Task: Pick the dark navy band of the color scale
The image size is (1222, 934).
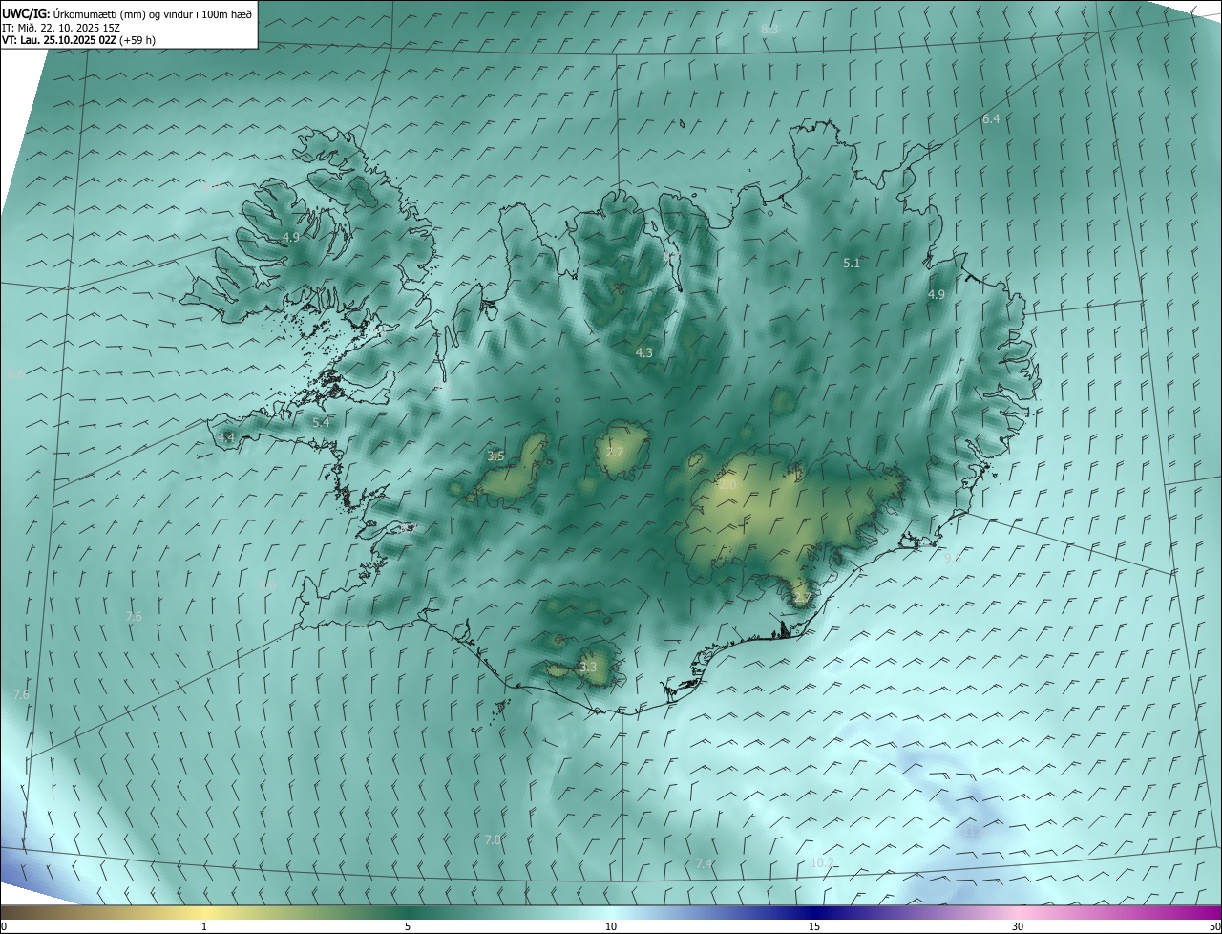Action: click(x=814, y=912)
